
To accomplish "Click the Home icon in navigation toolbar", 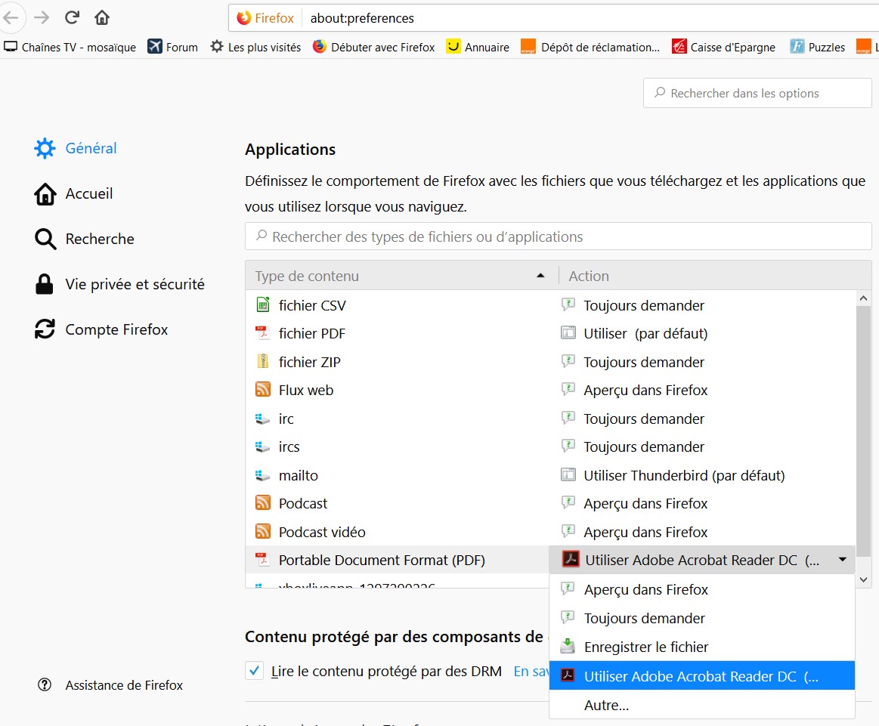I will click(102, 17).
